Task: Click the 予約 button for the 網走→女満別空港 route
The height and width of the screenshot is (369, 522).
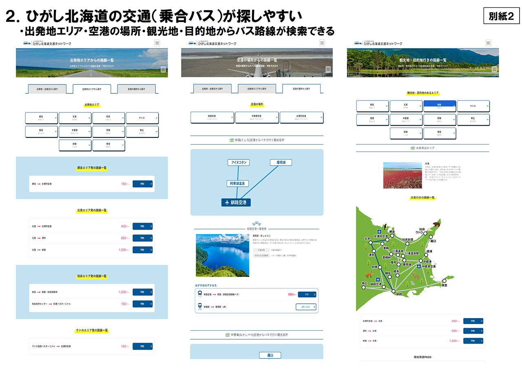Action: point(142,183)
